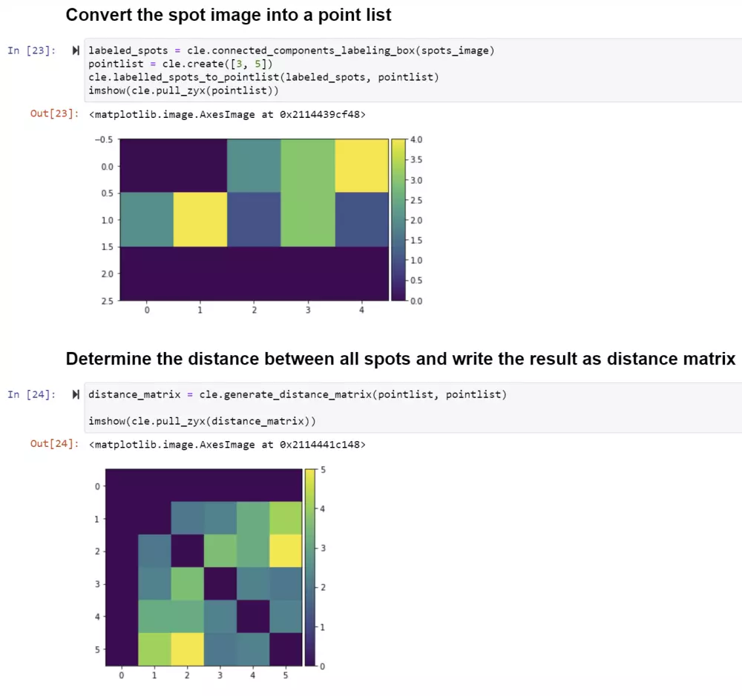Click the AxesImage 0x2114439cf48 output text
The width and height of the screenshot is (742, 696).
[227, 114]
